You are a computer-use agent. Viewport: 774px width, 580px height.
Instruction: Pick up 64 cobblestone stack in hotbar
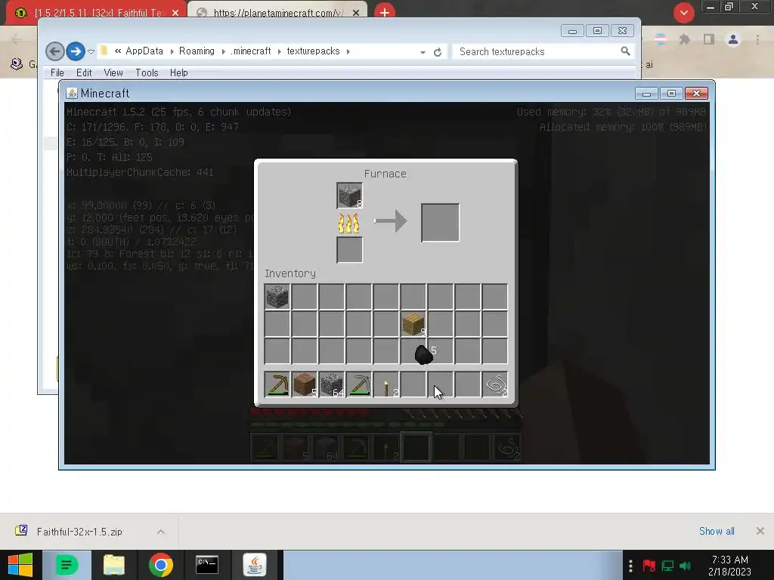[331, 384]
